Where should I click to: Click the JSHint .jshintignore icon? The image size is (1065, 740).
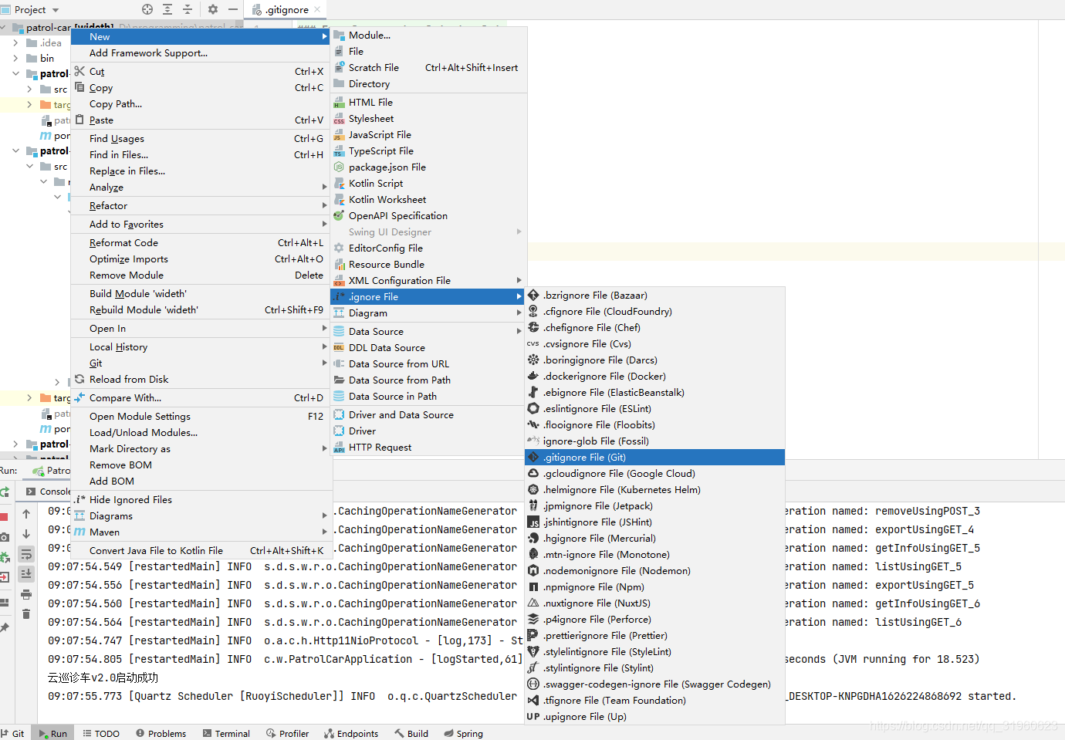533,522
